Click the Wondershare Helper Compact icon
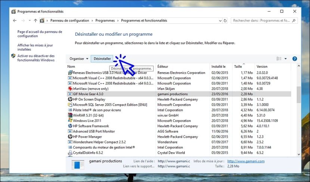Image resolution: width=310 pixels, height=182 pixels. 70,142
